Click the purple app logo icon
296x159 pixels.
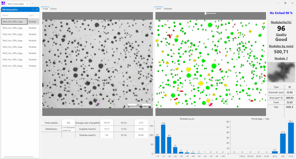tap(3, 3)
